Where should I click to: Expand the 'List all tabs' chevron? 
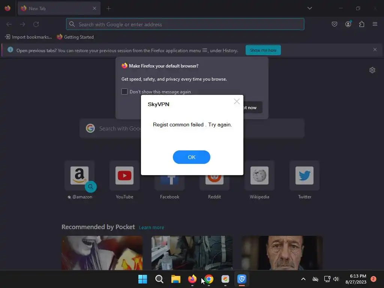click(x=309, y=8)
